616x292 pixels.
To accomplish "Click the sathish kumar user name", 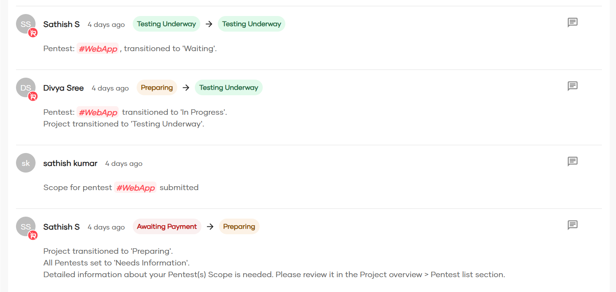I will (70, 163).
